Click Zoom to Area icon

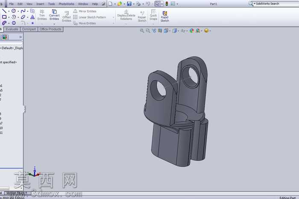click(148, 30)
